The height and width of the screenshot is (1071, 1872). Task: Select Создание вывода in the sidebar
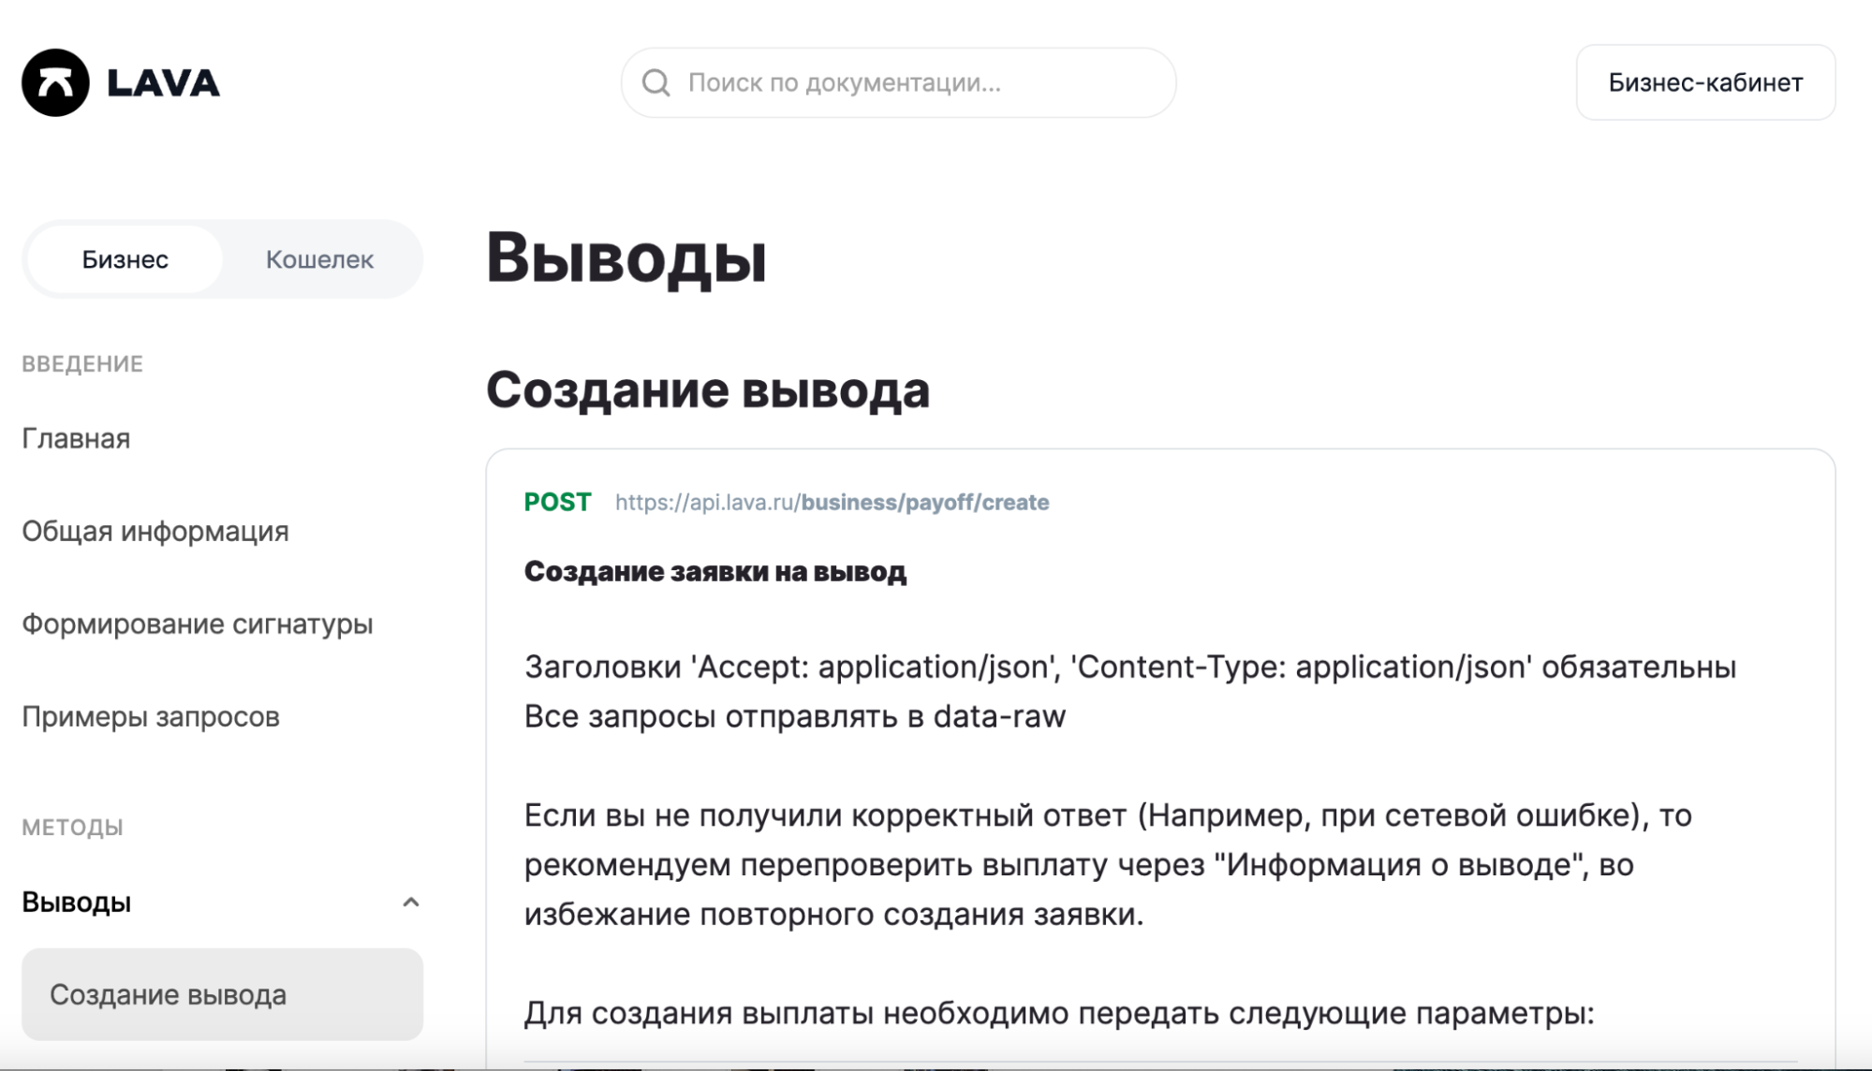pyautogui.click(x=169, y=994)
